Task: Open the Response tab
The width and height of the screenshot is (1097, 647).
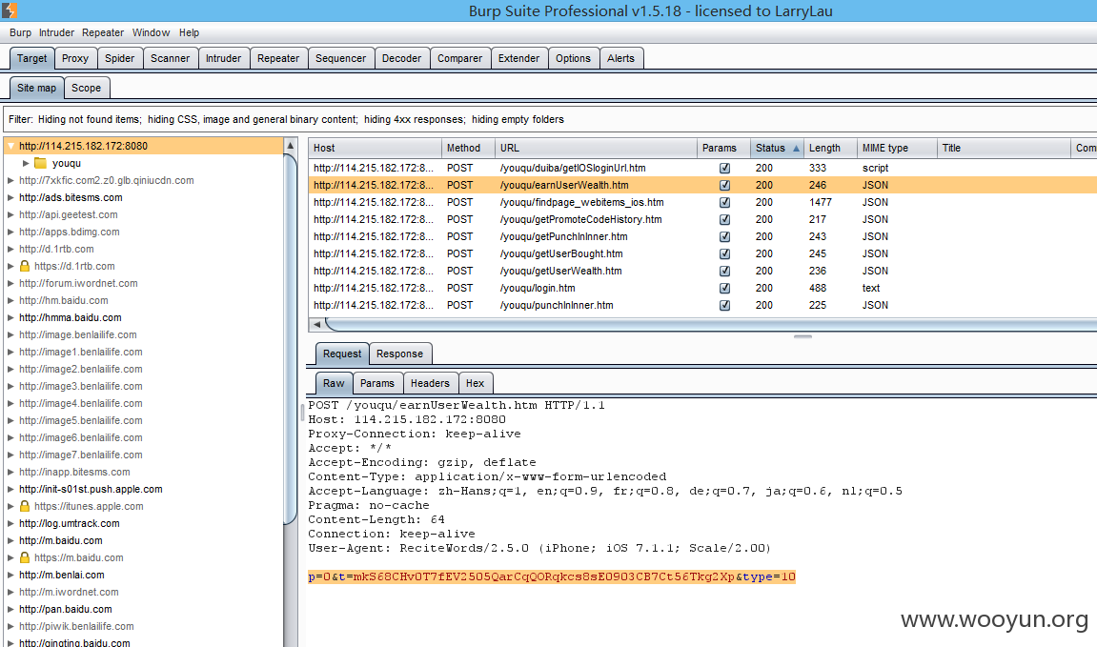Action: click(399, 354)
